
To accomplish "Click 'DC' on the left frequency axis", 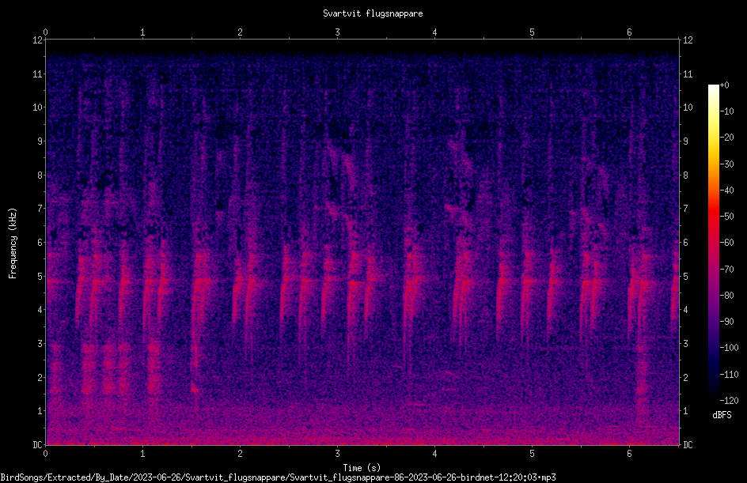I will tap(37, 445).
